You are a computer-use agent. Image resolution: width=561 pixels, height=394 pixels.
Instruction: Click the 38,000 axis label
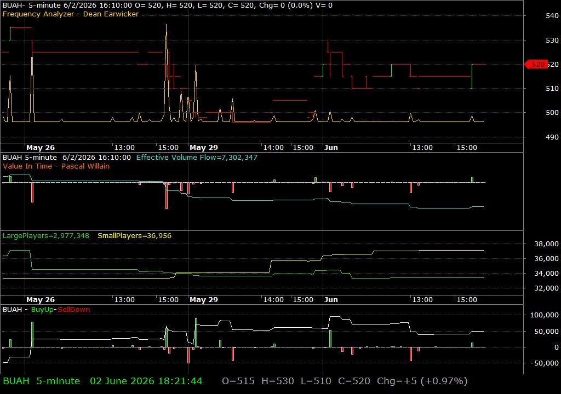click(546, 244)
